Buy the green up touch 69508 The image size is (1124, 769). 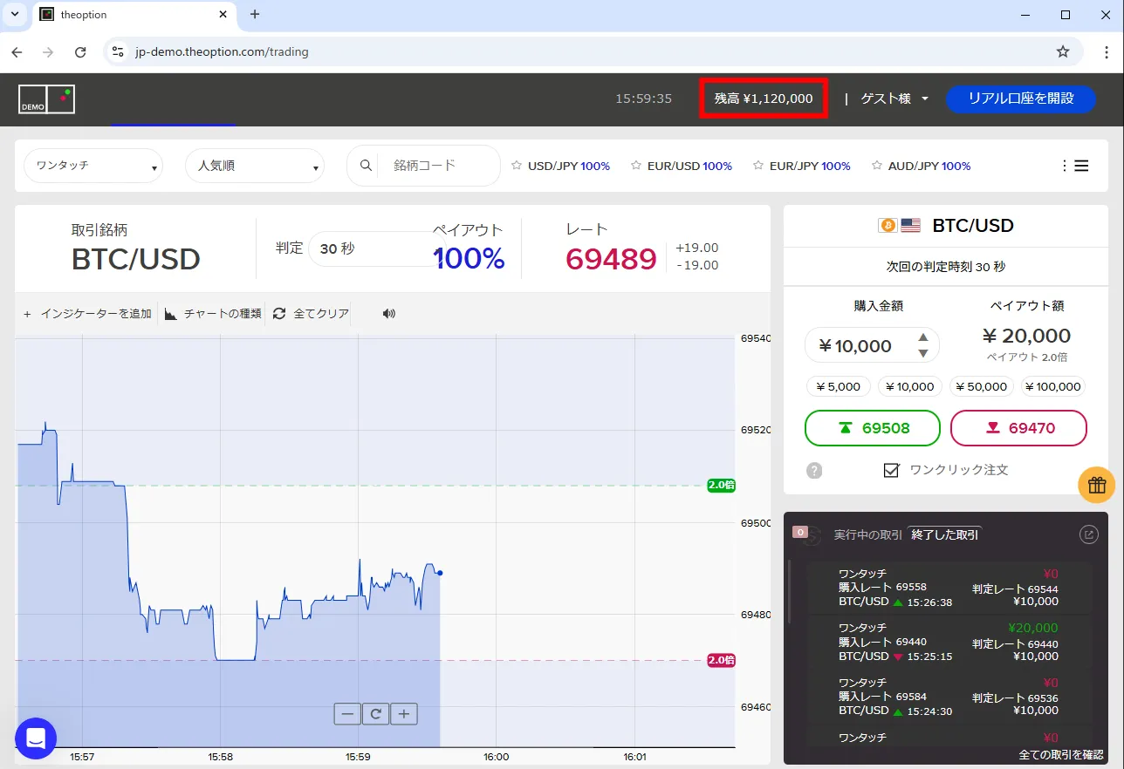pos(873,428)
